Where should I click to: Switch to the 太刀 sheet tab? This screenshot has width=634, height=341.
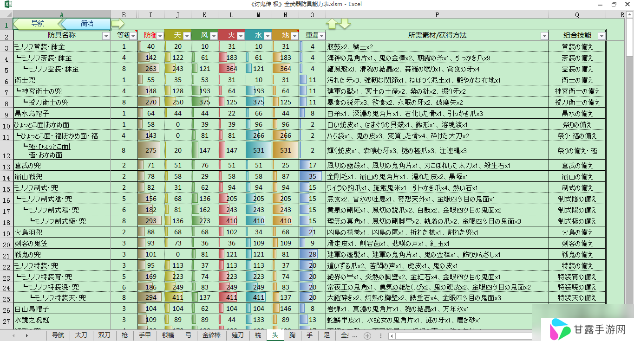pos(81,335)
